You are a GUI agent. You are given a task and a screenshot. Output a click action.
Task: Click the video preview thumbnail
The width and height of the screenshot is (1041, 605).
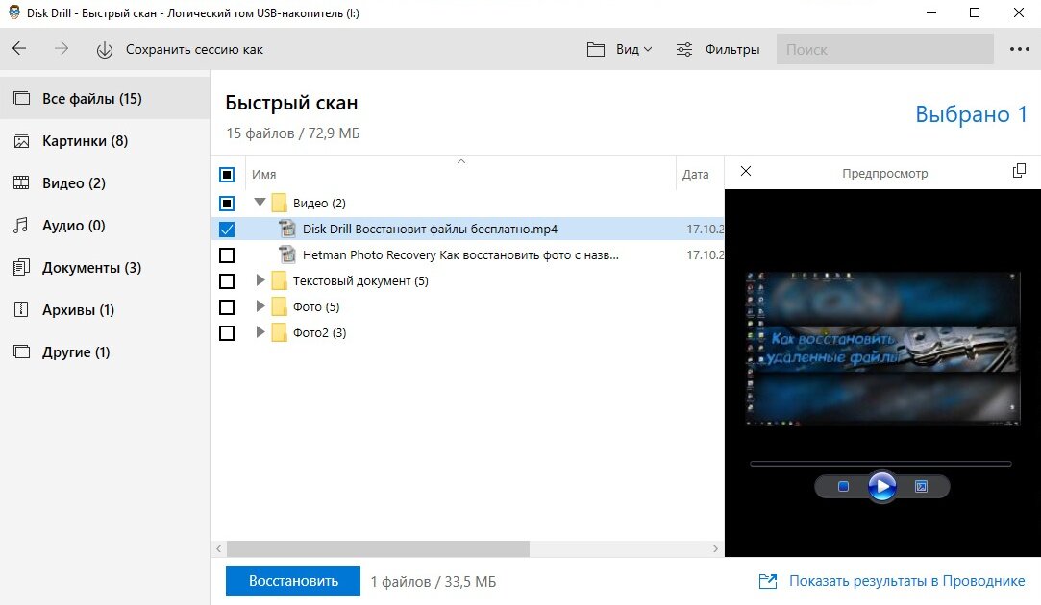[883, 349]
